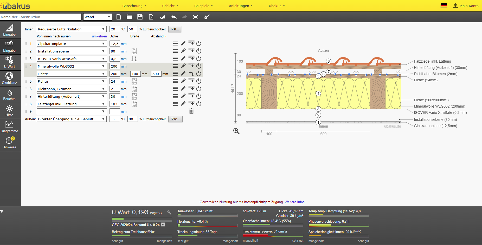This screenshot has height=245, width=482.
Task: Click the undo arrow in toolbar
Action: coord(174,17)
